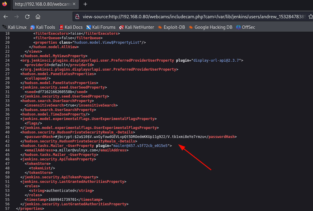Image resolution: width=313 pixels, height=211 pixels.
Task: Click hudson.model.TimeZoneProperty tag
Action: (55, 114)
